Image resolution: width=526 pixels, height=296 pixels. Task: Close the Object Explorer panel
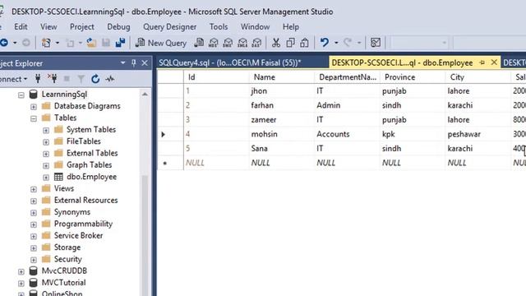point(145,63)
